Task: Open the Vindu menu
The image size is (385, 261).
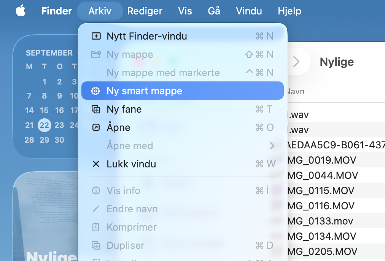Action: coord(249,11)
